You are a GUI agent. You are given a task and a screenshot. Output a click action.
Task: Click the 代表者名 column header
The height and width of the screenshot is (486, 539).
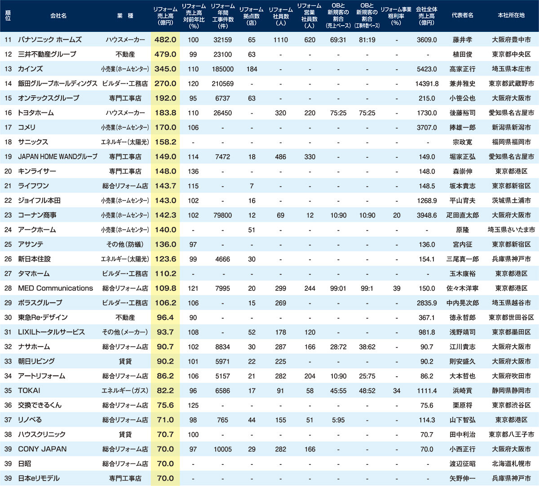click(462, 15)
